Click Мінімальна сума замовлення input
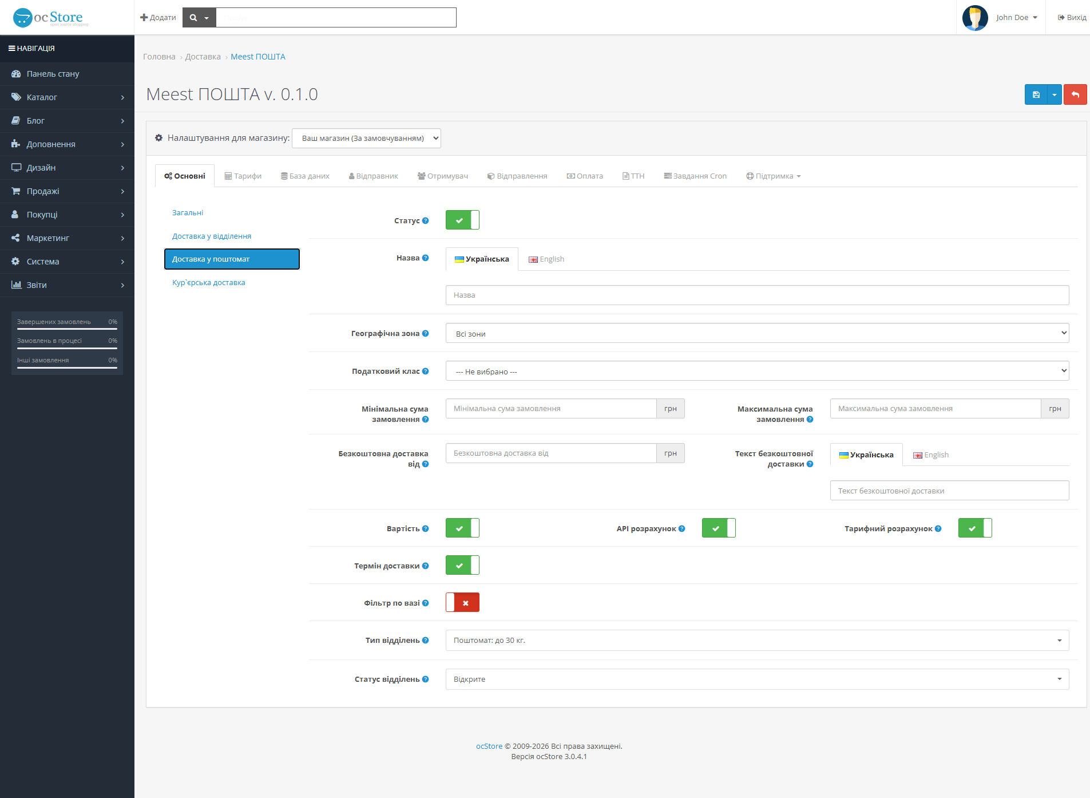 click(551, 408)
